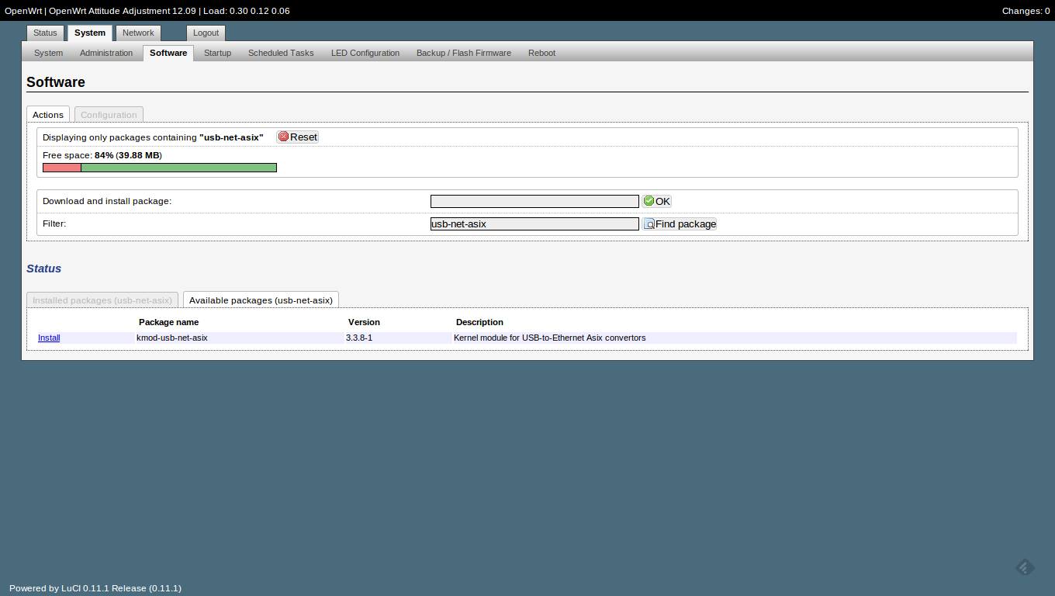Switch to the Configuration tab

(109, 114)
